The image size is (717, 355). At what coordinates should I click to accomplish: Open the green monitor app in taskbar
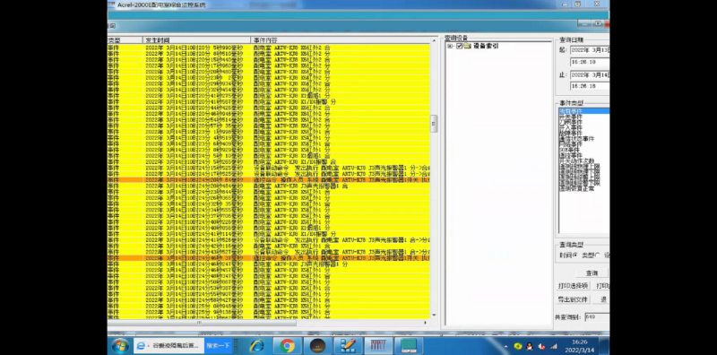(x=409, y=346)
